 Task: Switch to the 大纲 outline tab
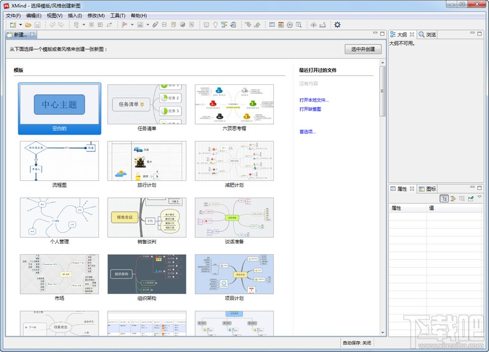point(402,34)
